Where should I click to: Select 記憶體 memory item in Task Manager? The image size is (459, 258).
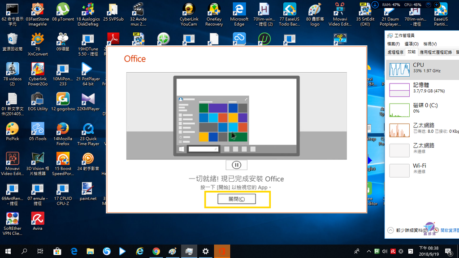click(x=422, y=90)
